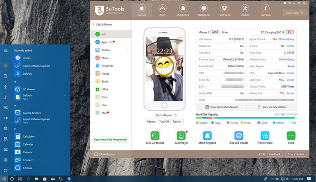Open Make Ringtone tool
316x182 pixels.
pyautogui.click(x=207, y=138)
